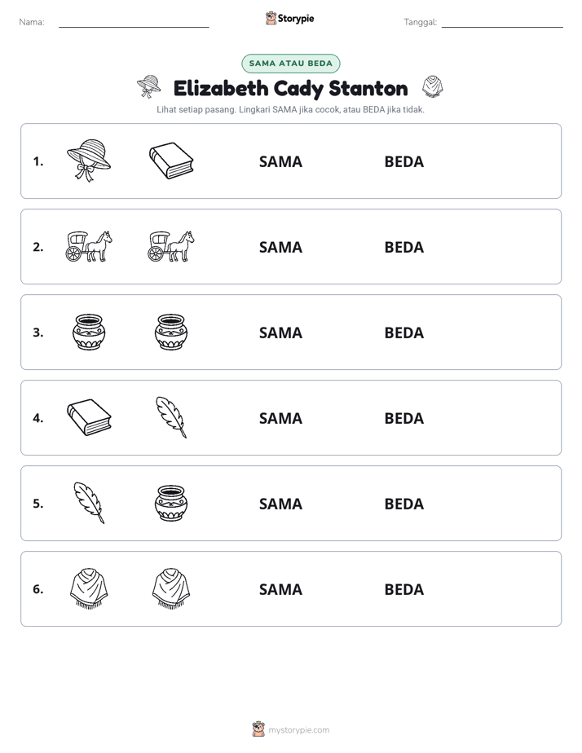Choose SAMA for question 1

coord(280,162)
